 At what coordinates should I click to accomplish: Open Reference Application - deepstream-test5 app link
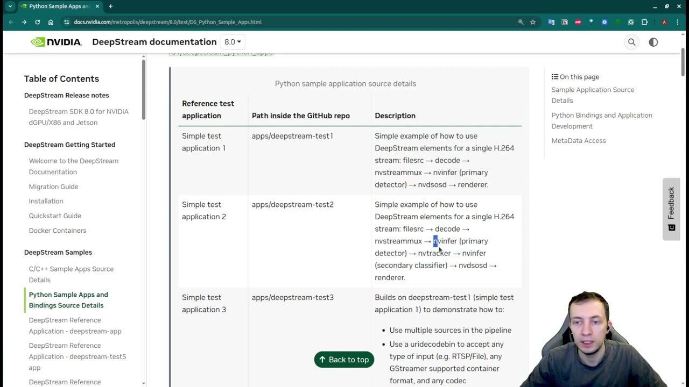(x=78, y=356)
